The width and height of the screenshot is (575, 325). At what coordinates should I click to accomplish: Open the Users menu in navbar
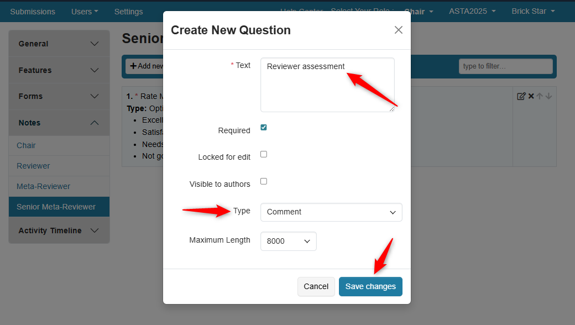(85, 11)
